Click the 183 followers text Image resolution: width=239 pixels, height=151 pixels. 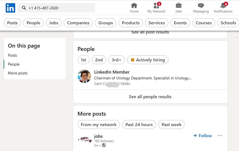(104, 141)
